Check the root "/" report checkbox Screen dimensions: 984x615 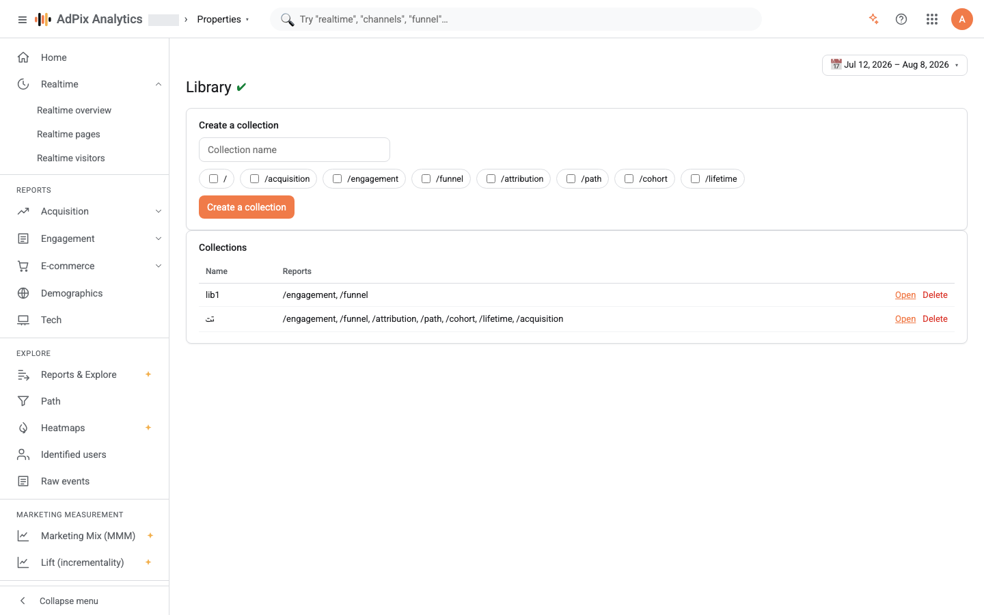pyautogui.click(x=213, y=179)
